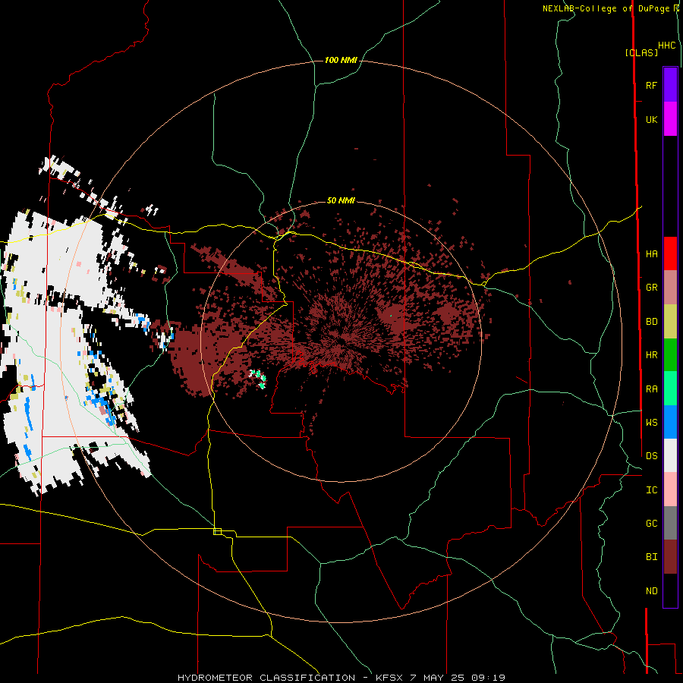The height and width of the screenshot is (683, 683).
Task: Click the '100 NMI' range ring label
Action: pos(341,60)
